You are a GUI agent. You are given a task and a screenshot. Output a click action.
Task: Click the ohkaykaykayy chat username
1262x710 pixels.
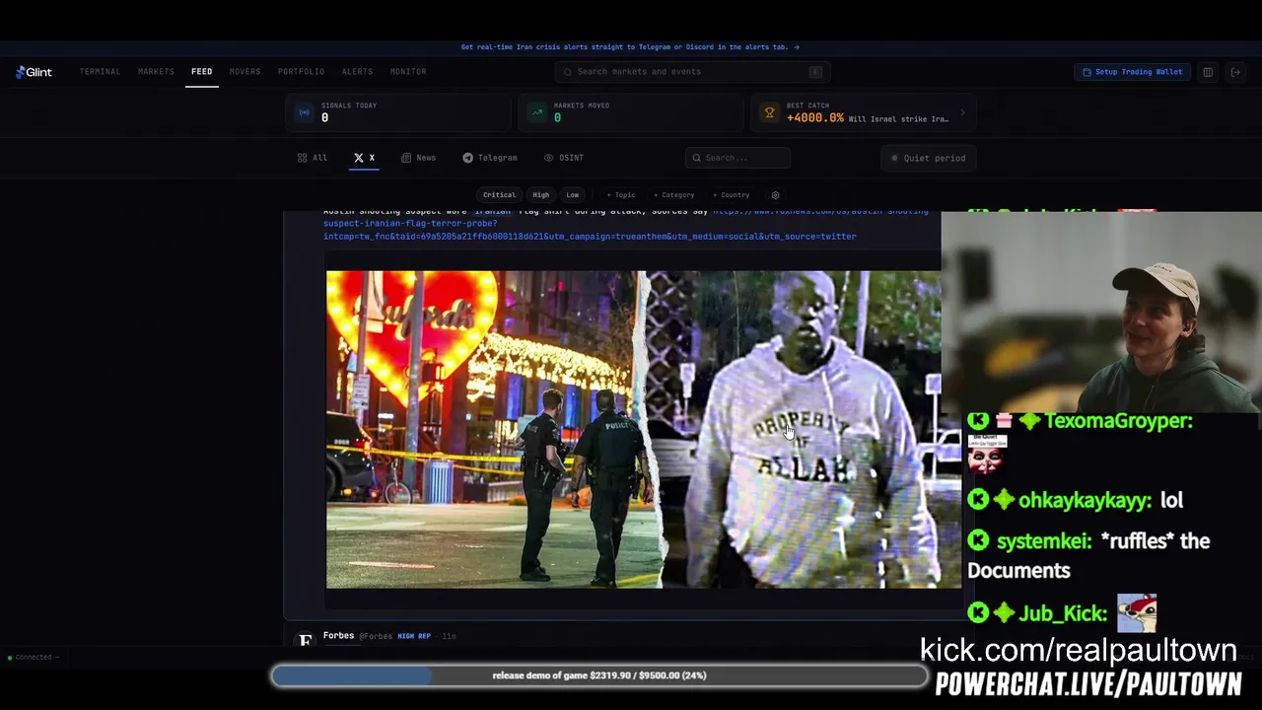[x=1085, y=500]
